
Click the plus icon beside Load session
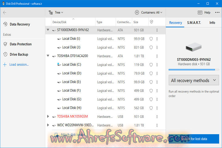[x=5, y=64]
